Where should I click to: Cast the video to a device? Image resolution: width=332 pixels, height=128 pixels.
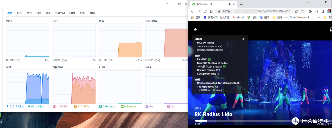[x=330, y=30]
